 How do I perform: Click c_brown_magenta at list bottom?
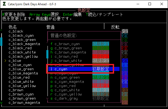tap(24, 103)
